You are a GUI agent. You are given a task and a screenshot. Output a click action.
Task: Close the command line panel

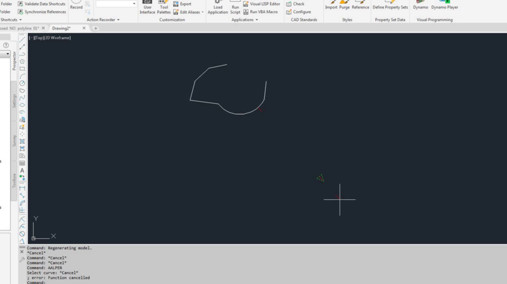[22, 252]
